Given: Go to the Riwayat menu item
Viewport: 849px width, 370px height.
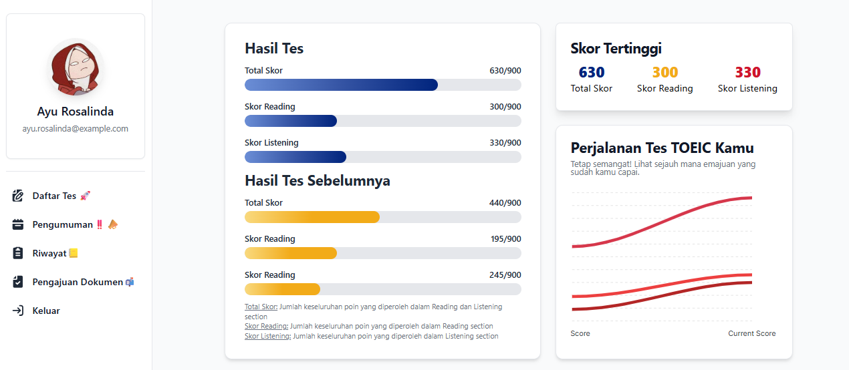Looking at the screenshot, I should click(x=49, y=253).
